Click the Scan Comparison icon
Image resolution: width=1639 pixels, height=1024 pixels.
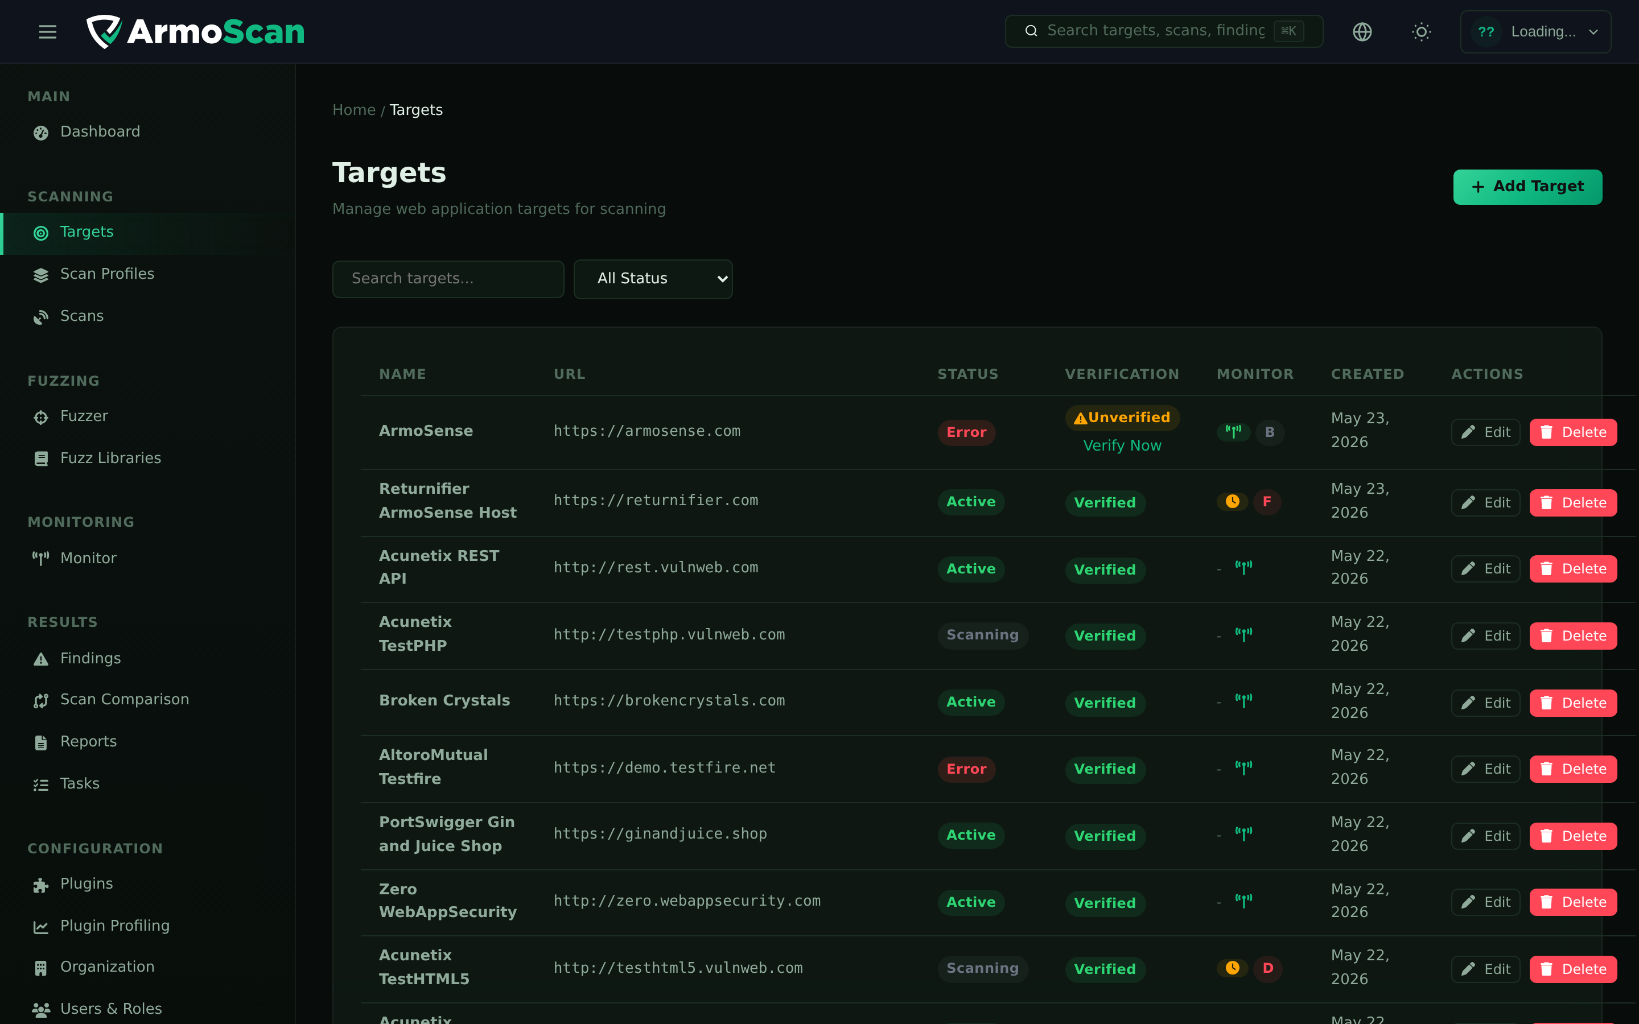(x=40, y=700)
